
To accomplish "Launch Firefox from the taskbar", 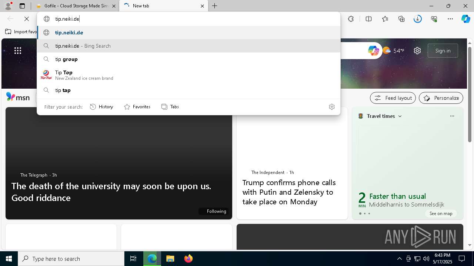I will (188, 259).
